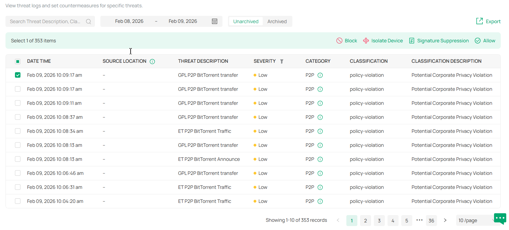Open the 10 /page size dropdown

tap(477, 220)
